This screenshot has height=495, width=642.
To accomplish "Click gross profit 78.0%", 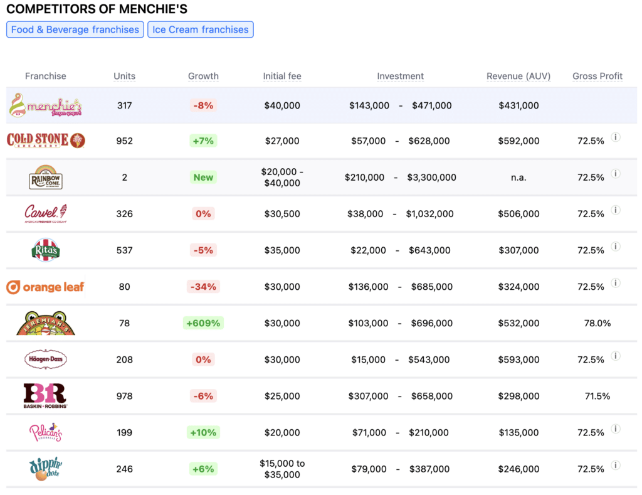I will tap(597, 323).
